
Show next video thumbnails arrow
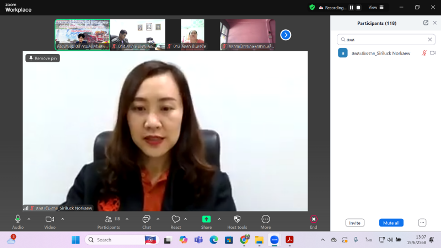click(x=286, y=35)
